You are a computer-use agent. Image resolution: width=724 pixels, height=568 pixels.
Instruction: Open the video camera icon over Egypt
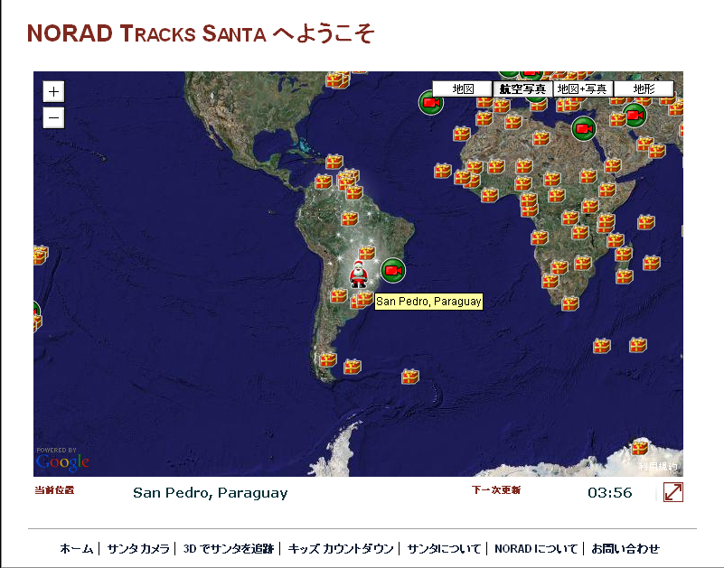click(x=584, y=129)
